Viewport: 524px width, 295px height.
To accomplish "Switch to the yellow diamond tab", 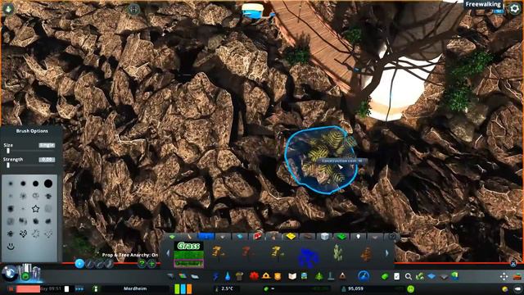I will [291, 237].
